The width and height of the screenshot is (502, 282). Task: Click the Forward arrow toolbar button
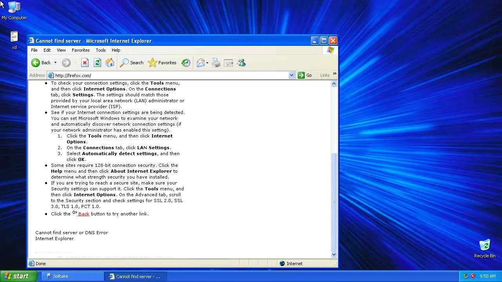[66, 63]
